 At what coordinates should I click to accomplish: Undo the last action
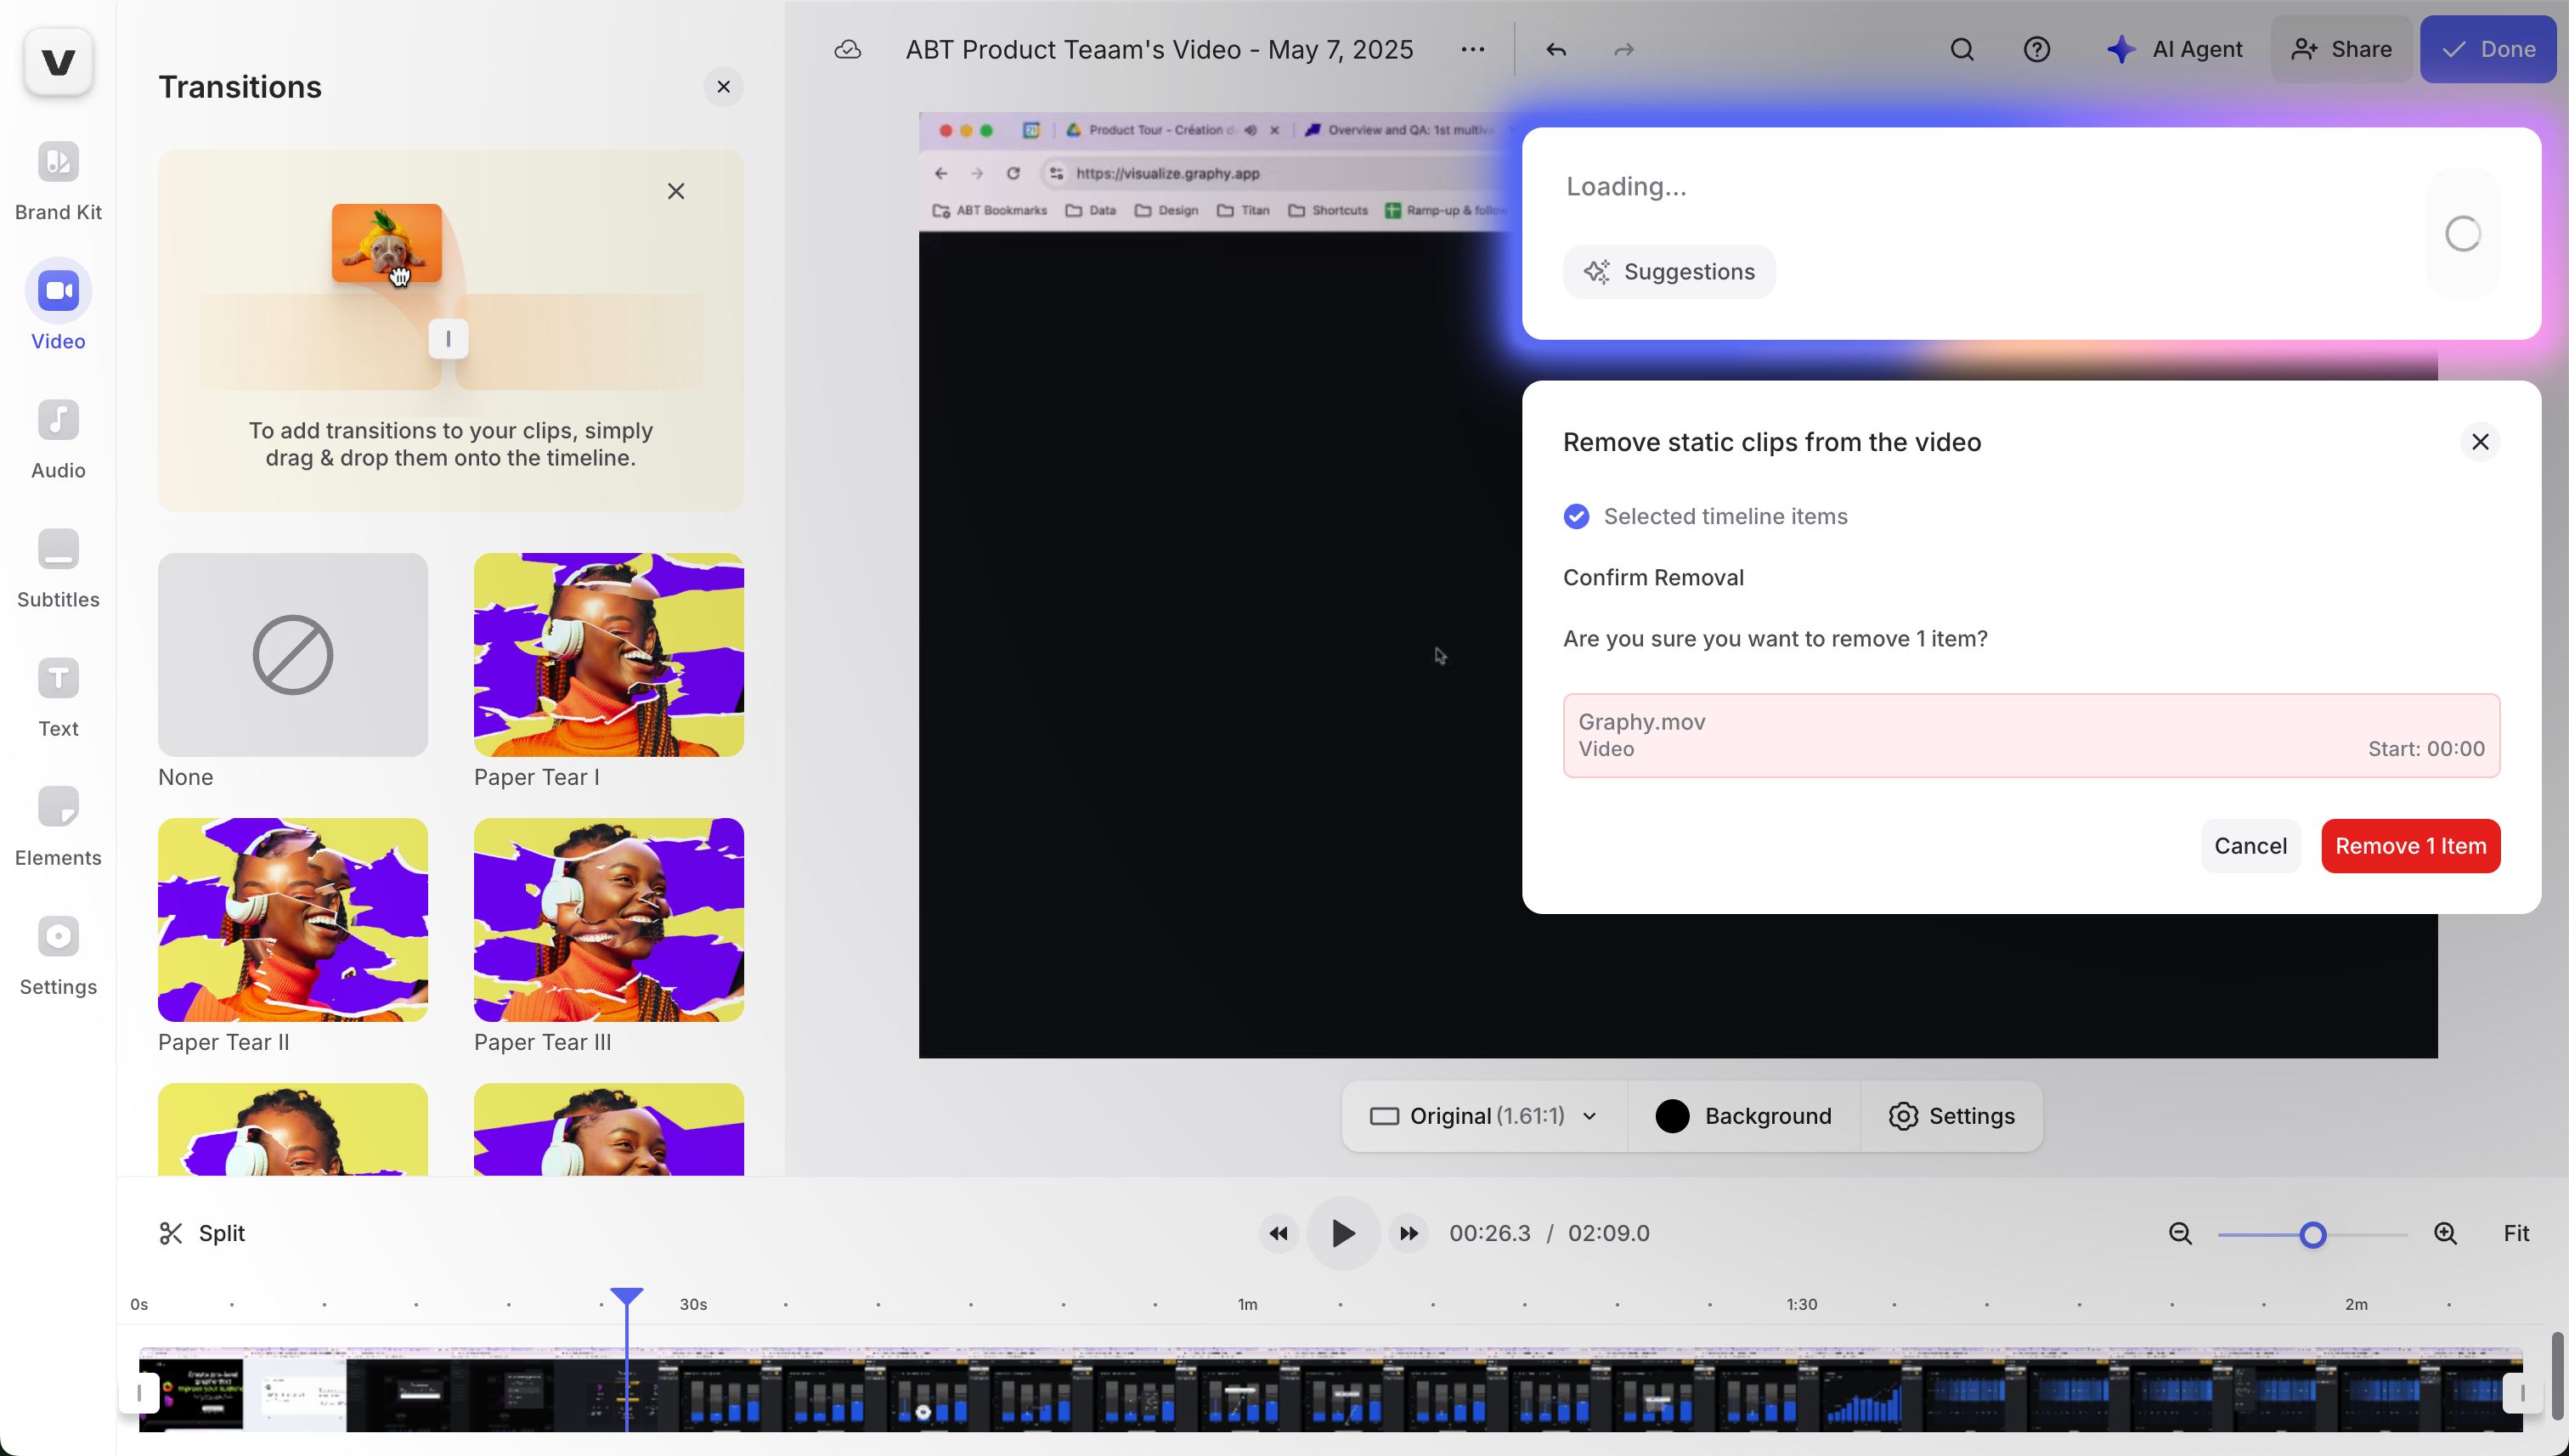tap(1555, 49)
